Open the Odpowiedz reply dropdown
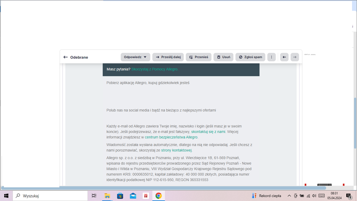 click(135, 57)
